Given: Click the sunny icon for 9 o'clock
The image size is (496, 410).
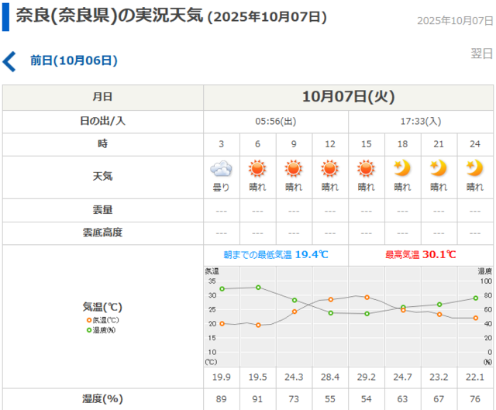Looking at the screenshot, I should pos(294,168).
